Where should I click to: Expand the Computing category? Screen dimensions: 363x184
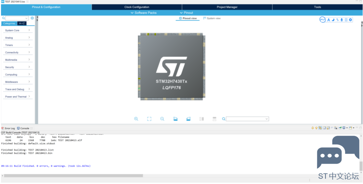tap(18, 75)
